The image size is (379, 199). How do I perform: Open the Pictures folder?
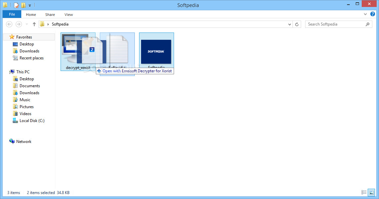pyautogui.click(x=27, y=107)
